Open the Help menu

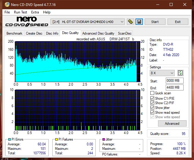(x=47, y=12)
